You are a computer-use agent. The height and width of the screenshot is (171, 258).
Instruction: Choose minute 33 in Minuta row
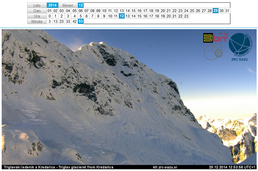pos(68,21)
